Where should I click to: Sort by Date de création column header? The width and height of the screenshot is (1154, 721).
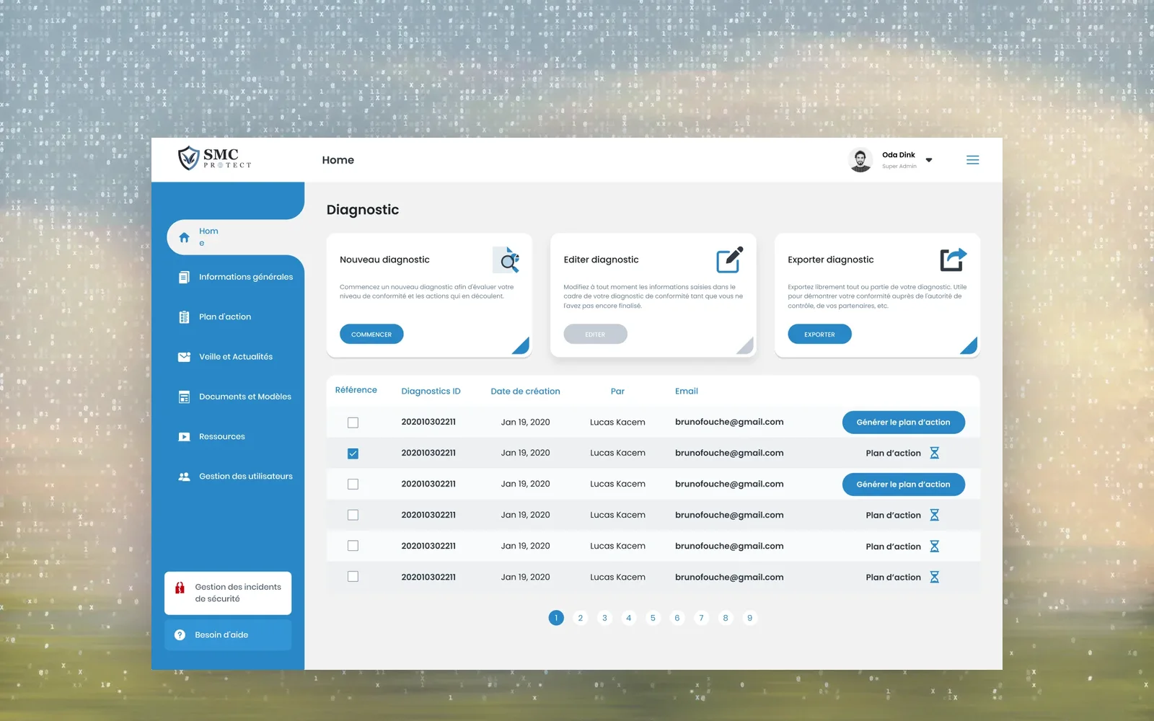[x=525, y=392]
